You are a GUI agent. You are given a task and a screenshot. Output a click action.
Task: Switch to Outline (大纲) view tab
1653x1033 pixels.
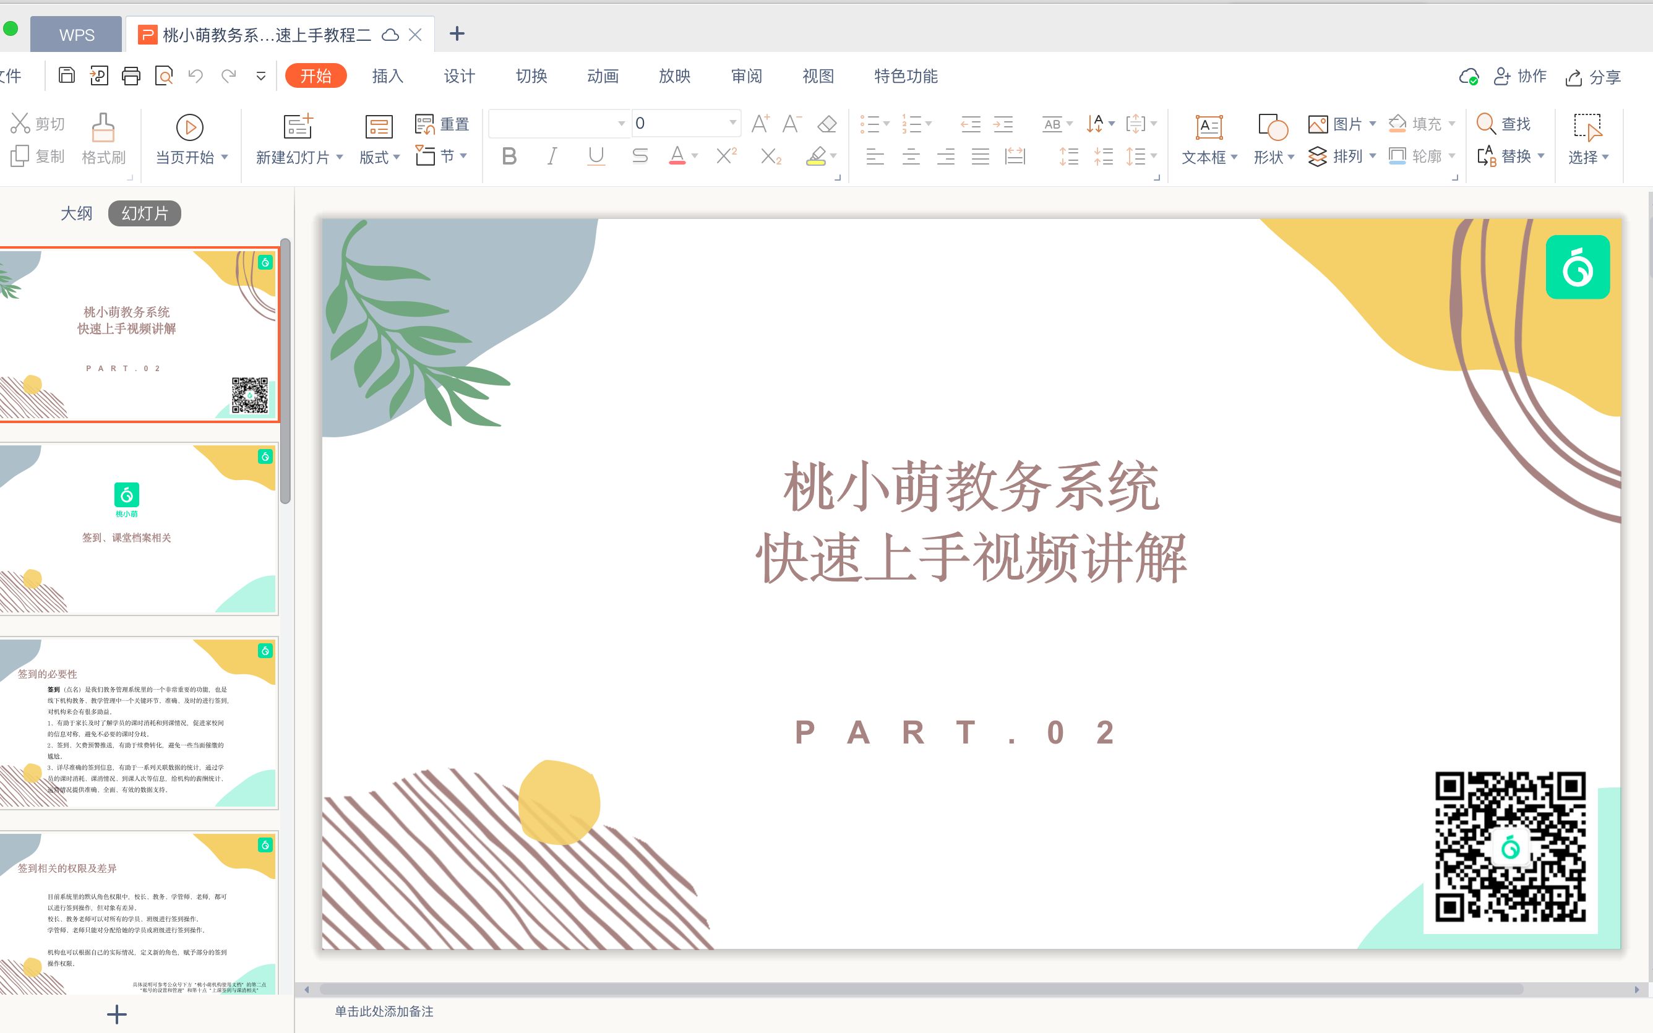coord(77,213)
